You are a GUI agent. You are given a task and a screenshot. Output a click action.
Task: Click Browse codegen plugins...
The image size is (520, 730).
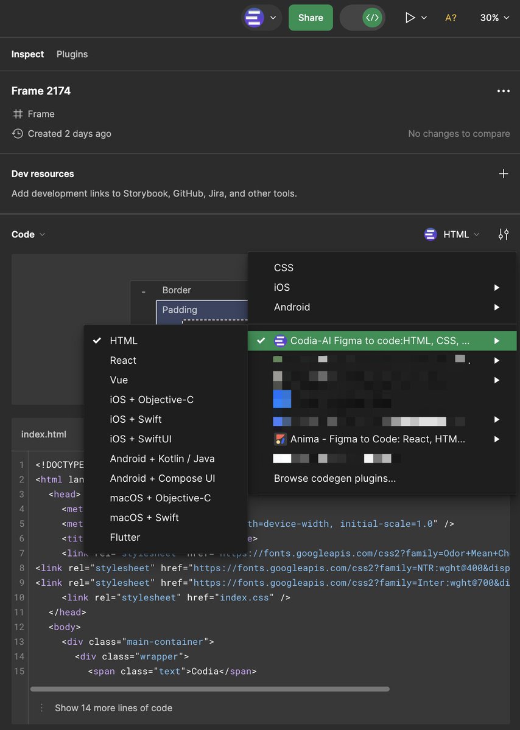coord(335,478)
